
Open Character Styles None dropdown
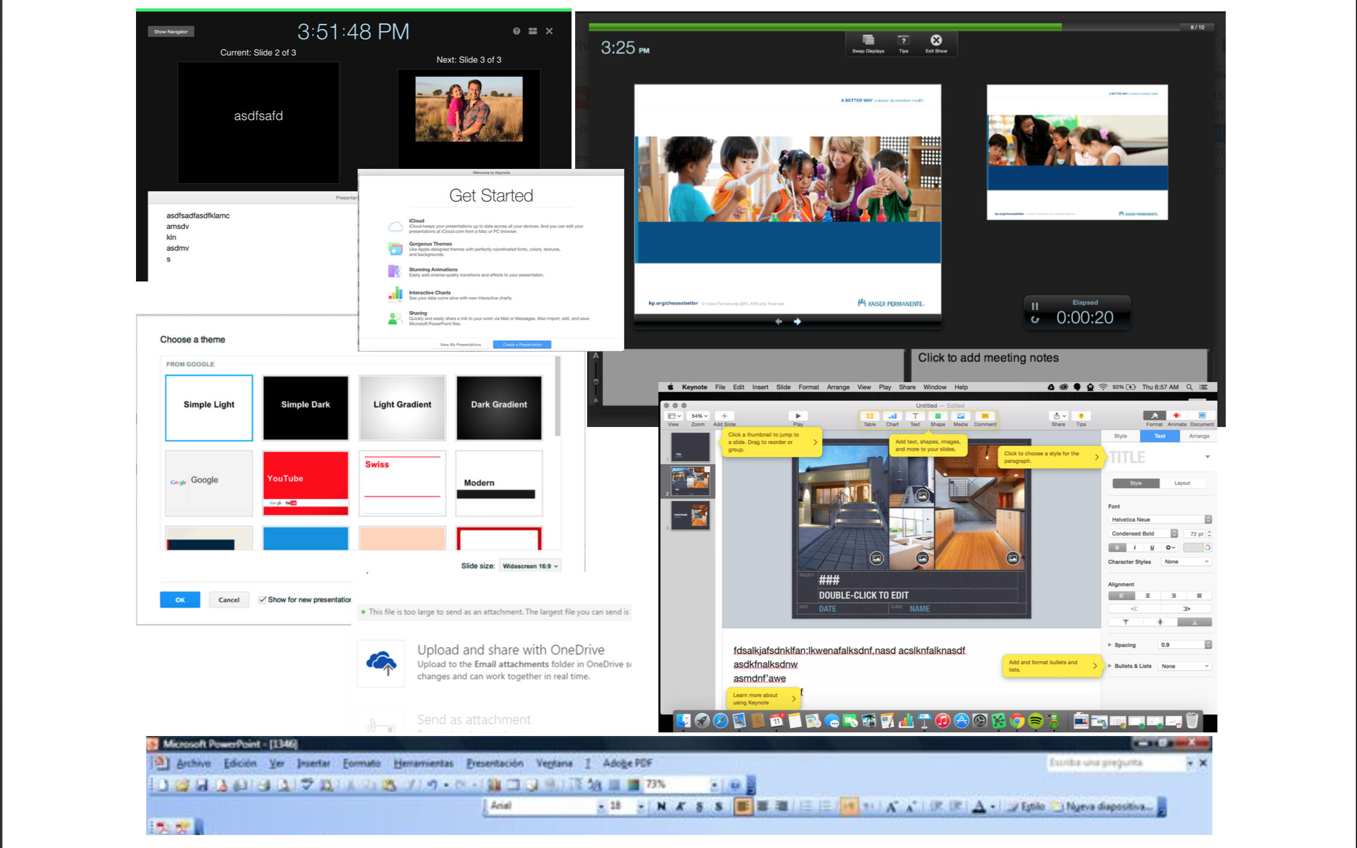point(1186,562)
